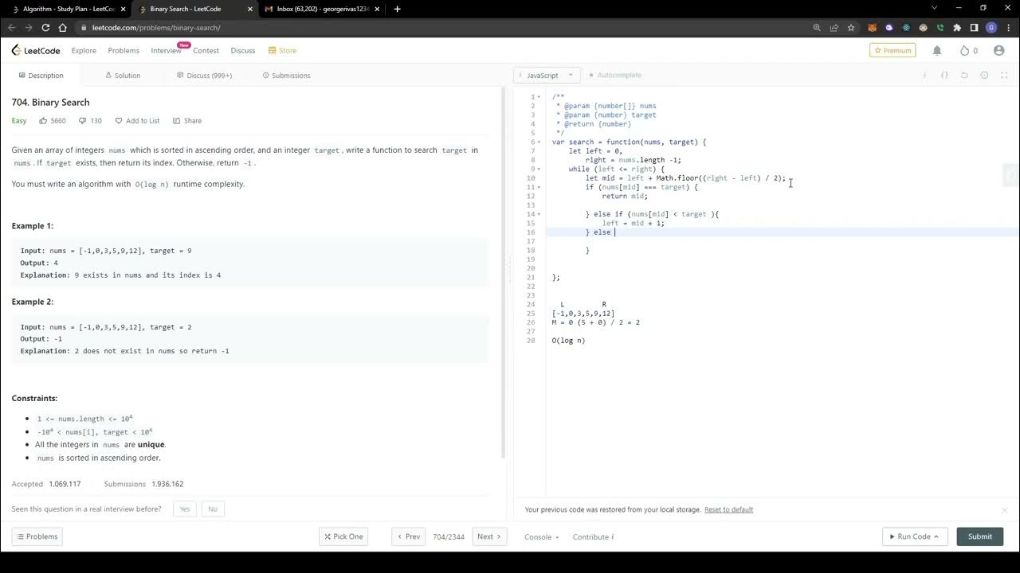Viewport: 1020px width, 573px height.
Task: Open editor settings icon
Action: pos(984,75)
